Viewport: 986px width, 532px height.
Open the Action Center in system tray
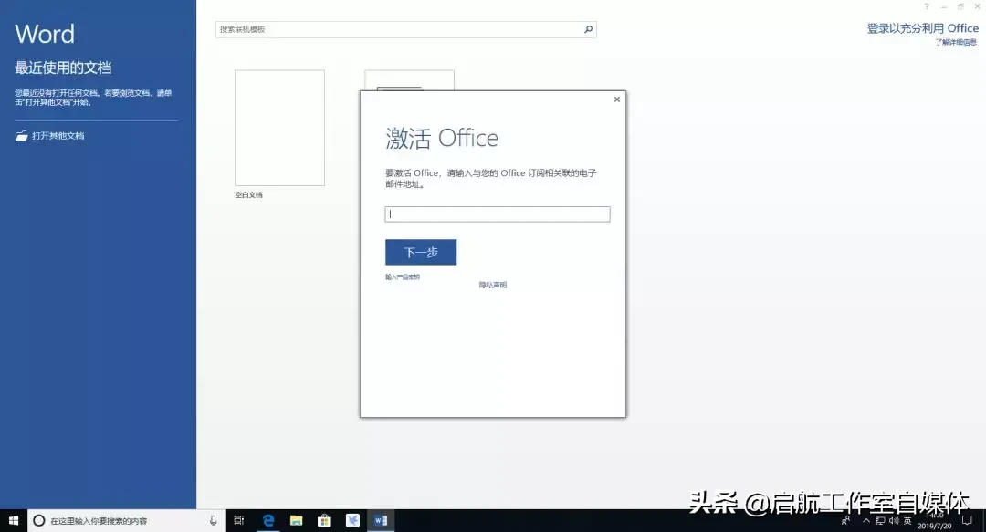(968, 521)
